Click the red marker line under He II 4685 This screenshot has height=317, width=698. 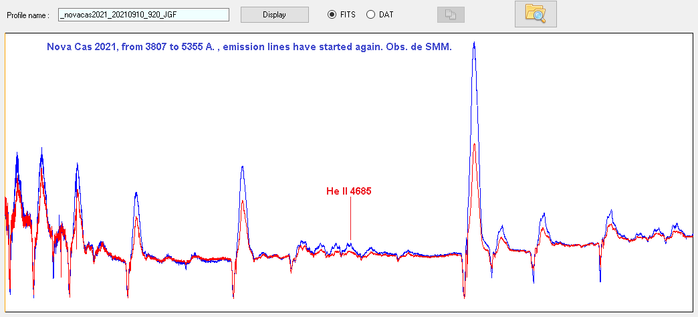coord(350,219)
